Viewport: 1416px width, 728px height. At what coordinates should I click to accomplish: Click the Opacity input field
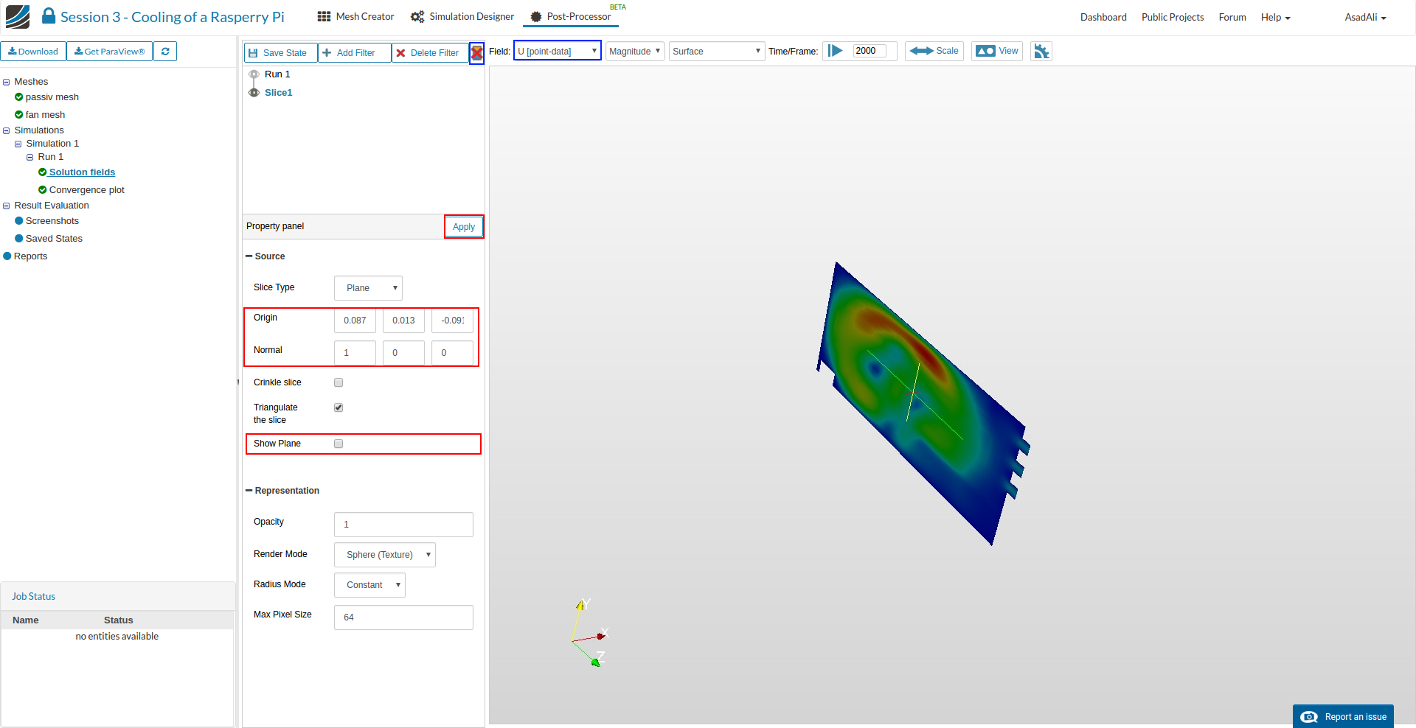tap(403, 525)
